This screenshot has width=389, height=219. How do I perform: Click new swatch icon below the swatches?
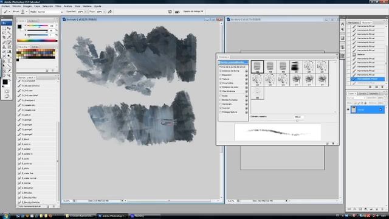coord(47,71)
